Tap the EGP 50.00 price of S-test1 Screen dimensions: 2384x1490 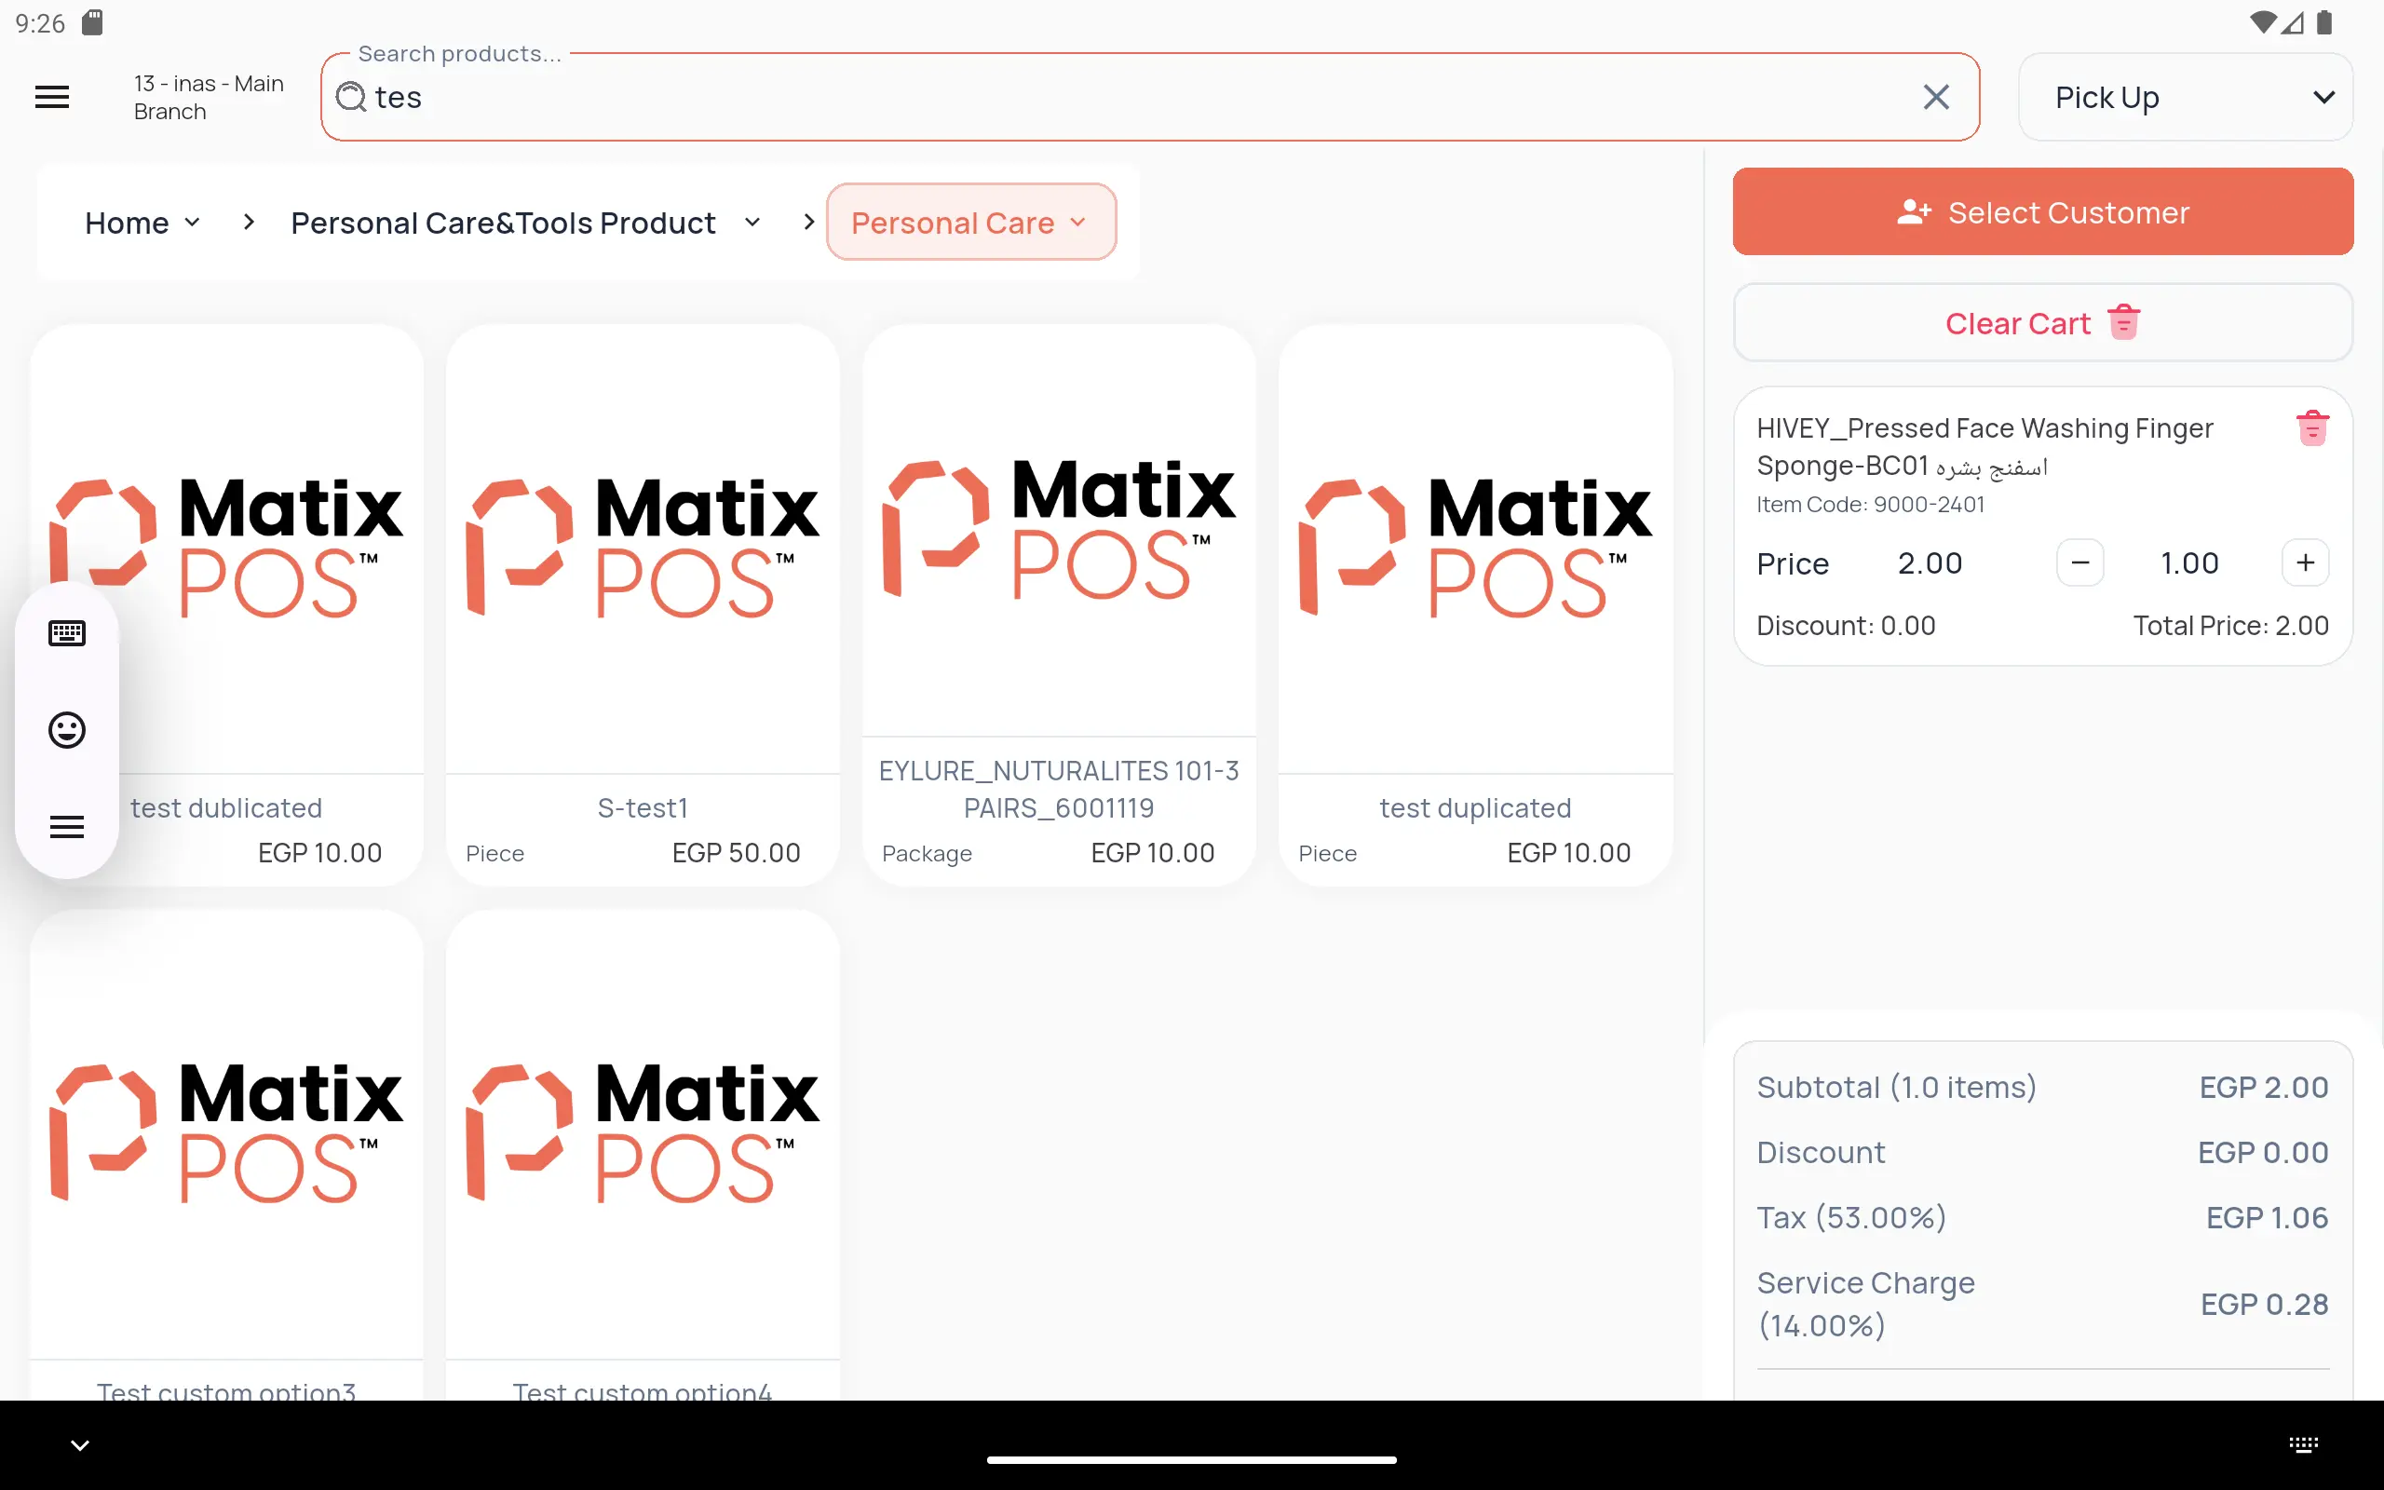tap(736, 852)
